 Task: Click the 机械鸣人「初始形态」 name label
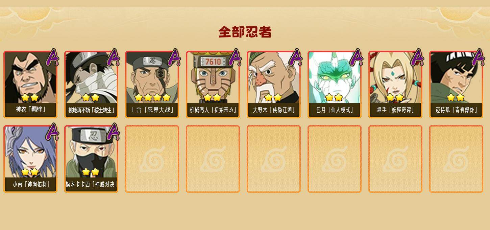[x=213, y=110]
